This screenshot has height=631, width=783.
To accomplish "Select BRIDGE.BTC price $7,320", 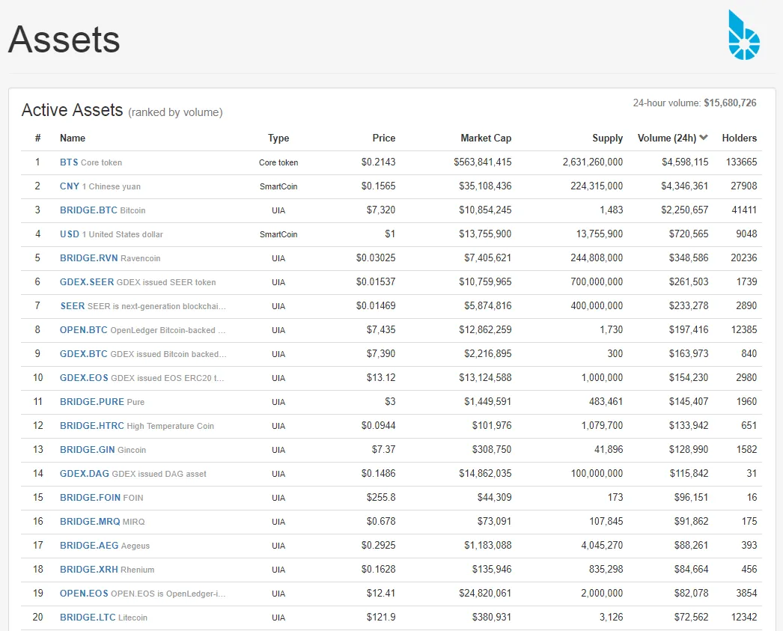I will coord(381,210).
